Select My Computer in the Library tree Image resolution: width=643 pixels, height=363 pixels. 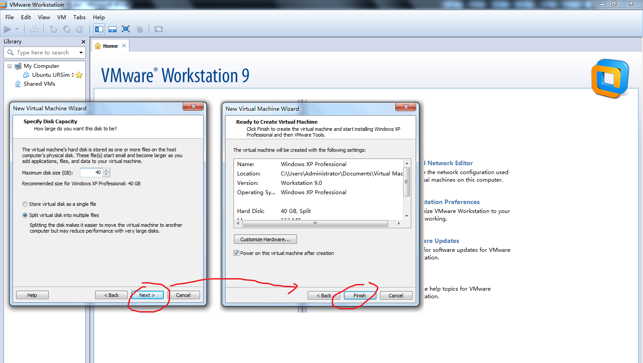[42, 66]
